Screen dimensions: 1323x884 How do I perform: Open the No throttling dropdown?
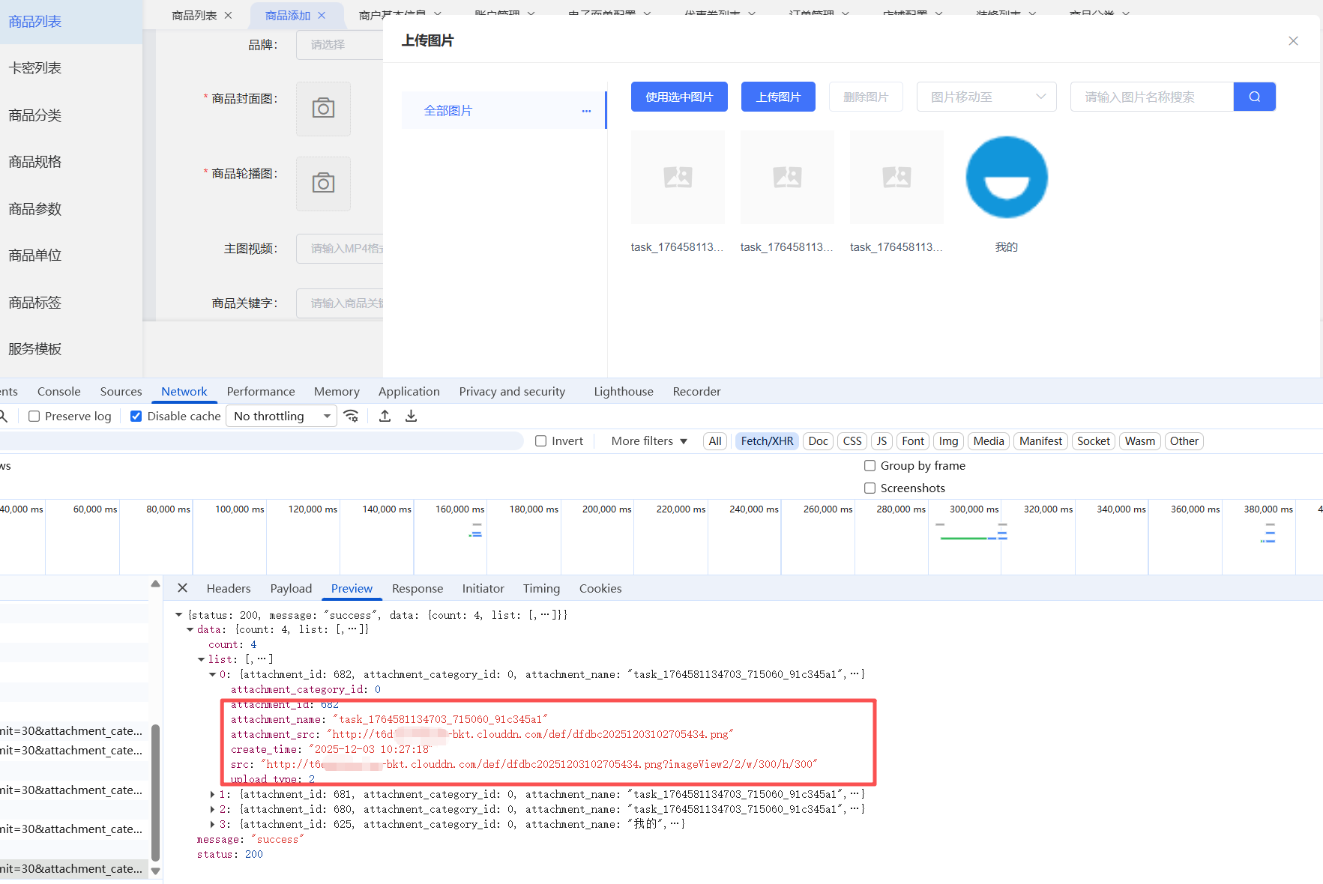281,417
